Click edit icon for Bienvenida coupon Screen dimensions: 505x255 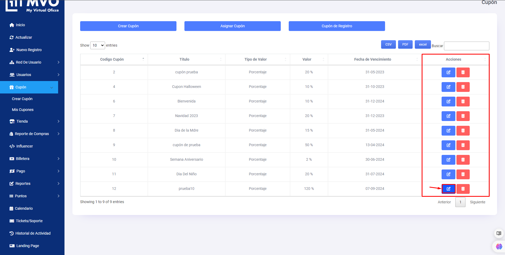[x=448, y=101]
